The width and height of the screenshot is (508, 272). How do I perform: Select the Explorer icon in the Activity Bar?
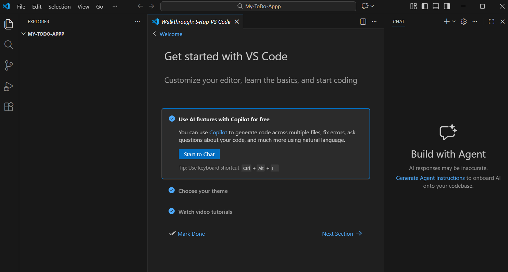click(x=9, y=24)
